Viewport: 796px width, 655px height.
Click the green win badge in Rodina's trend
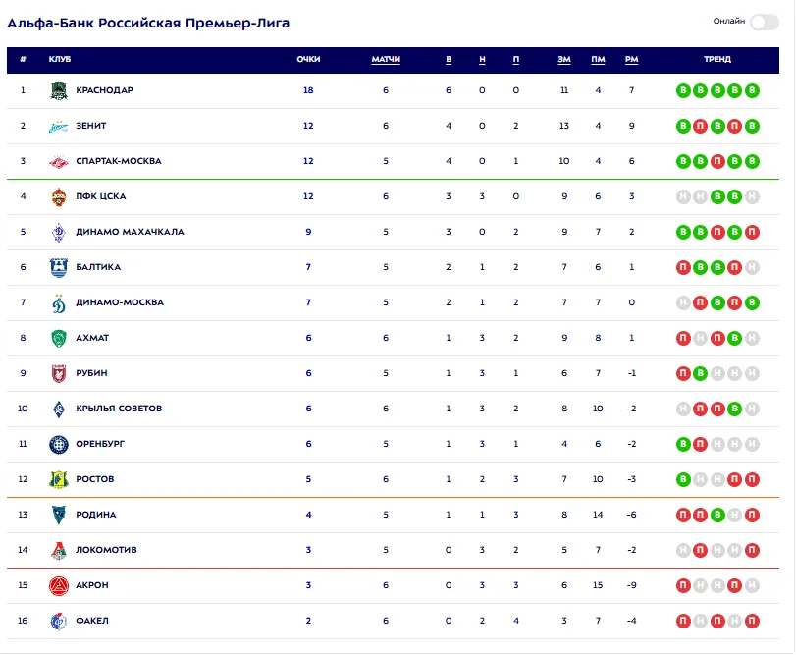pyautogui.click(x=717, y=515)
